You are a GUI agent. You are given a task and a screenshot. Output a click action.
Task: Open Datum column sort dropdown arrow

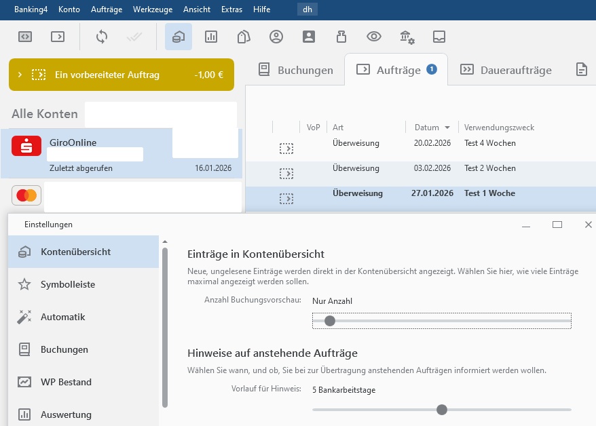tap(447, 128)
